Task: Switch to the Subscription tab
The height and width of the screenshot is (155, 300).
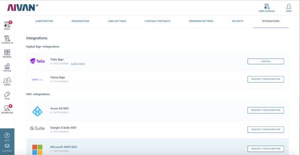Action: pos(44,21)
